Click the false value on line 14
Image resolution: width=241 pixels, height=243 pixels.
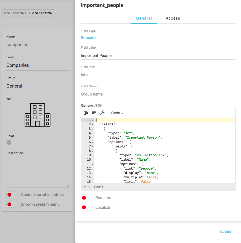(152, 177)
